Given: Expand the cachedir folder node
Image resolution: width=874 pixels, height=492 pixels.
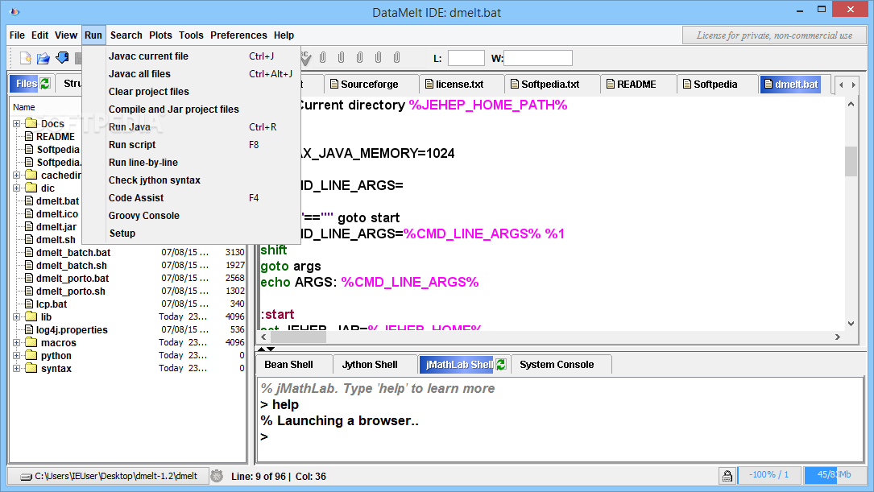Looking at the screenshot, I should pos(17,175).
